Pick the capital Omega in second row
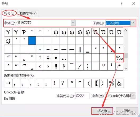 tap(8, 41)
